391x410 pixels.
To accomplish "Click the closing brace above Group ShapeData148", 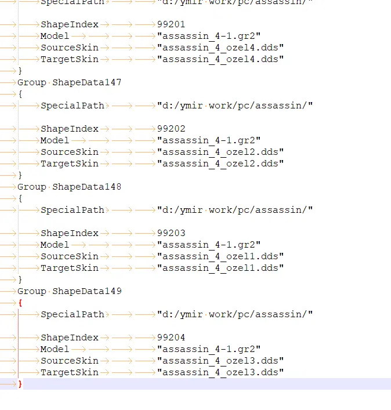I will coord(20,175).
